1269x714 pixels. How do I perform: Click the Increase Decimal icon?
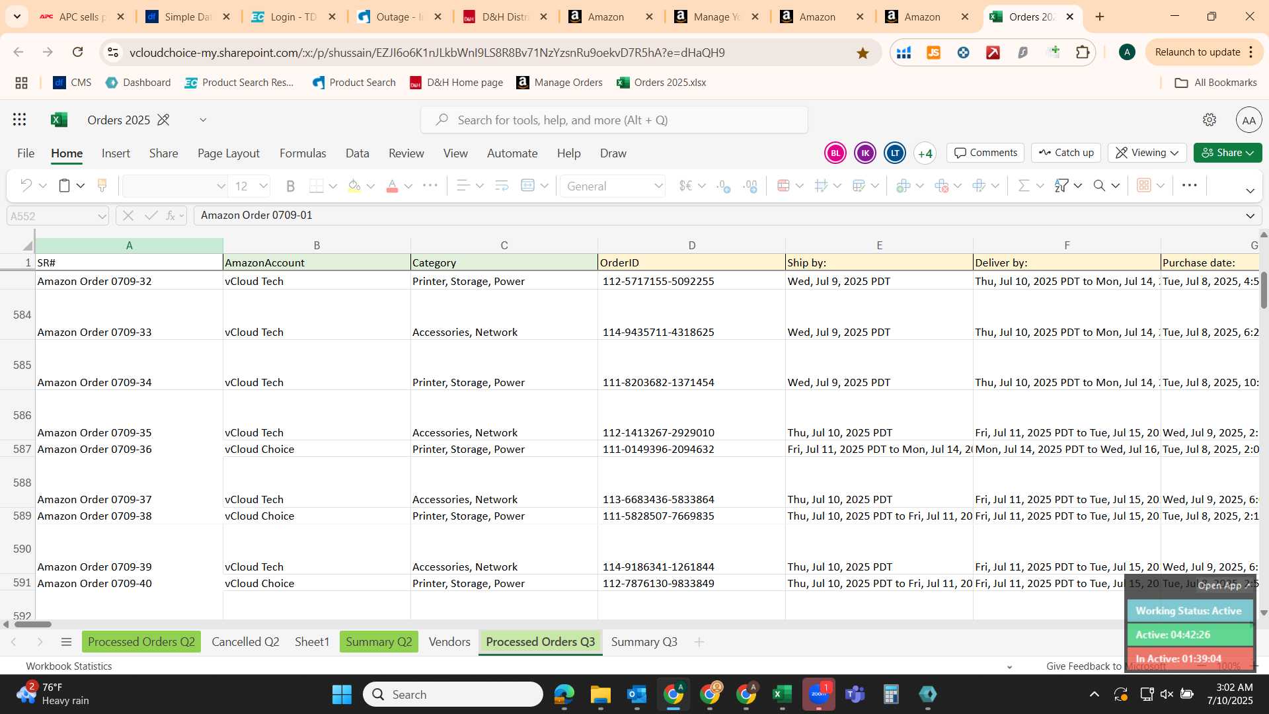724,186
